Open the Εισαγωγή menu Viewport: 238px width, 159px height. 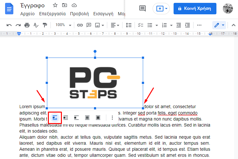point(103,14)
